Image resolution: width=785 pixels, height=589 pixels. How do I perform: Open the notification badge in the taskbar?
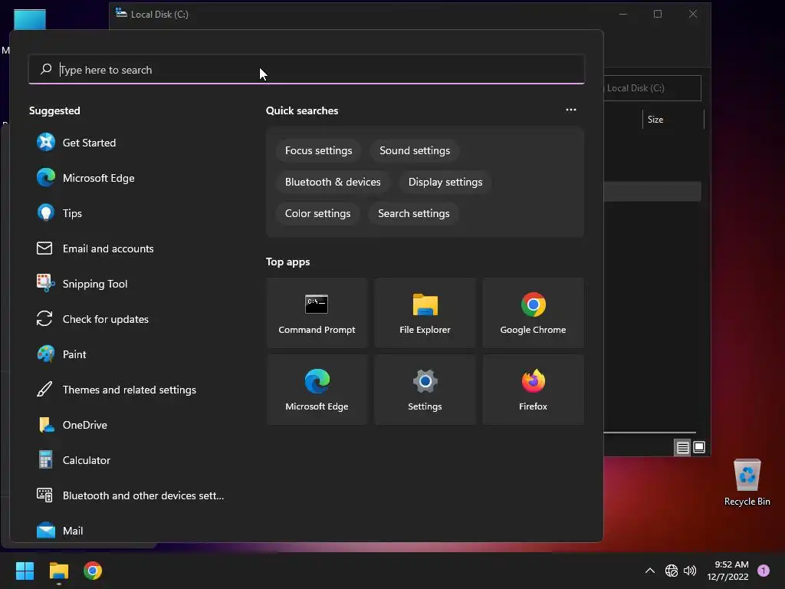tap(764, 570)
